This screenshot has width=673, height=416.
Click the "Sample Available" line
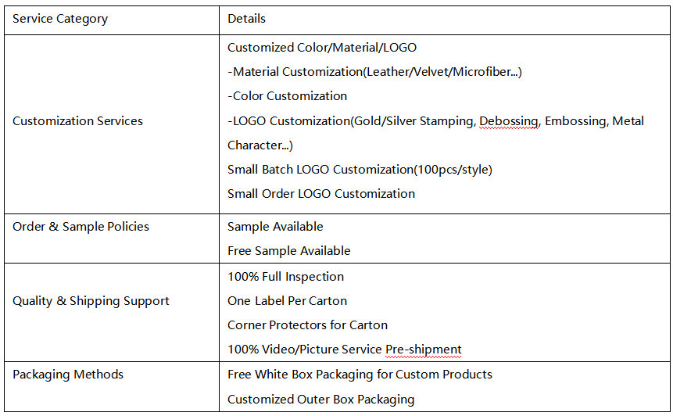pos(275,227)
